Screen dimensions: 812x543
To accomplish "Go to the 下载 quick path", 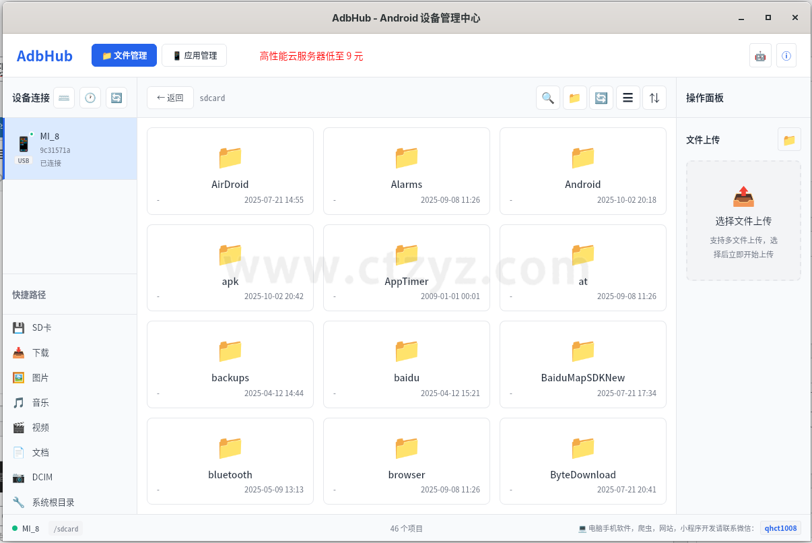I will coord(40,353).
